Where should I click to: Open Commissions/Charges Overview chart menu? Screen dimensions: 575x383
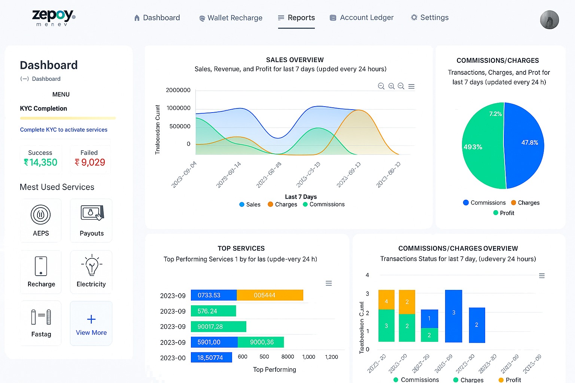click(x=542, y=276)
